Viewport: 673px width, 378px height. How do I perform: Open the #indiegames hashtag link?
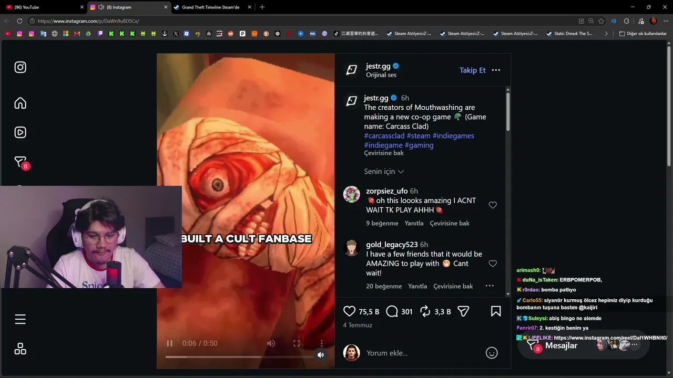click(453, 136)
